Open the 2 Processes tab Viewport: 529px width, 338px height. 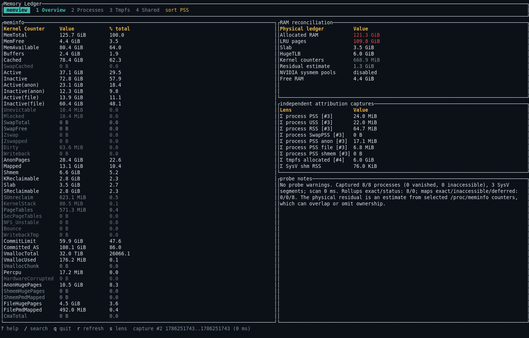87,10
